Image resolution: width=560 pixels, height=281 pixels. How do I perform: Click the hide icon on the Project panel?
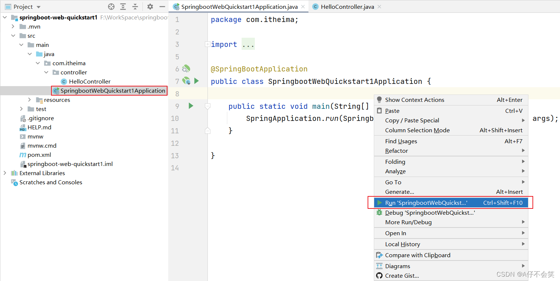coord(162,6)
